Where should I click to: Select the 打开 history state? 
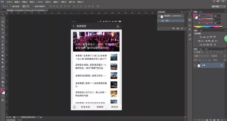pyautogui.click(x=171, y=21)
